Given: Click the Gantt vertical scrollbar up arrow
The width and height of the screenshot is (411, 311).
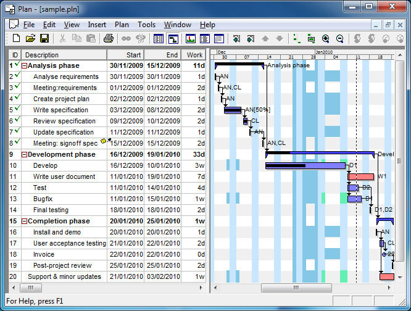Looking at the screenshot, I should pos(400,56).
